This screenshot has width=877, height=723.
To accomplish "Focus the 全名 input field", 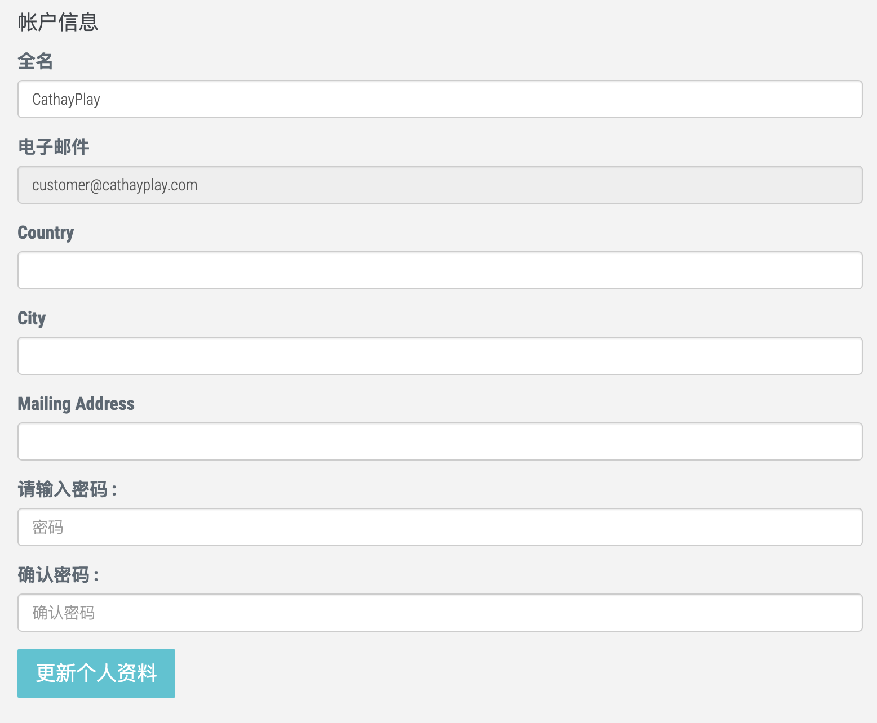I will (x=440, y=99).
